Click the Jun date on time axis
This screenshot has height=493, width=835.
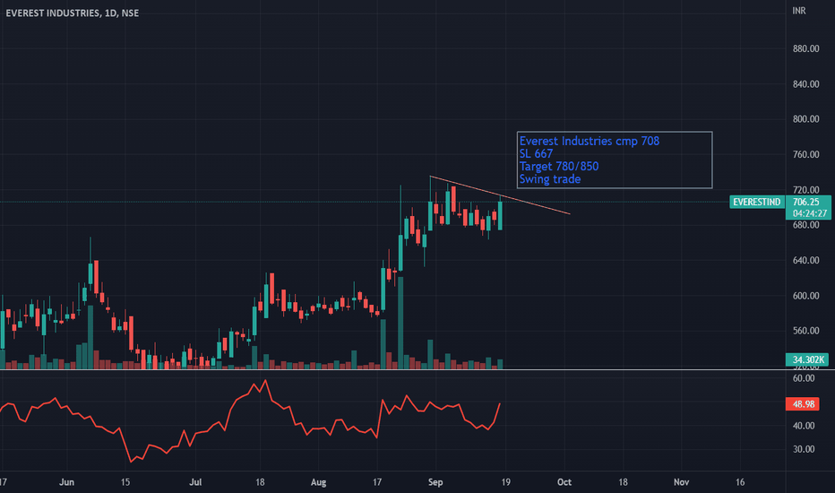[x=66, y=482]
